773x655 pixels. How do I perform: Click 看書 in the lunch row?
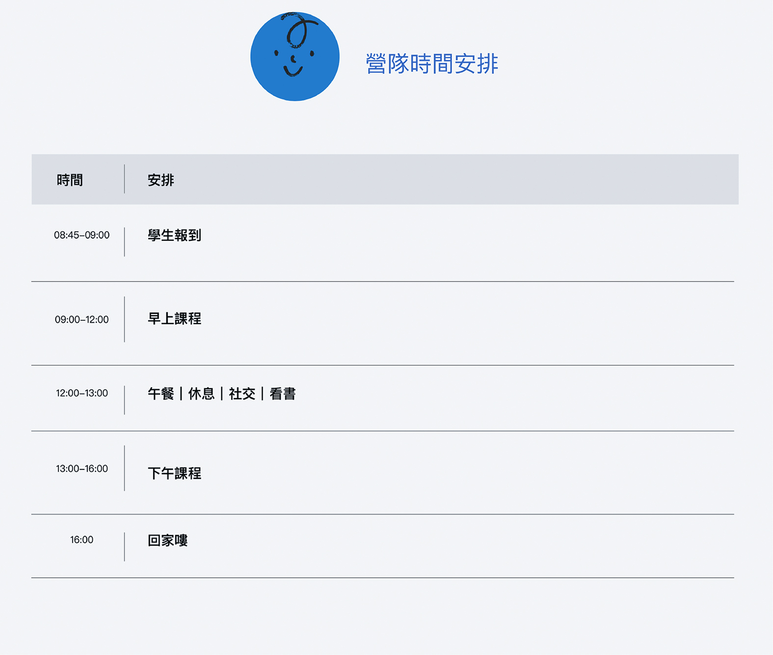click(x=283, y=394)
